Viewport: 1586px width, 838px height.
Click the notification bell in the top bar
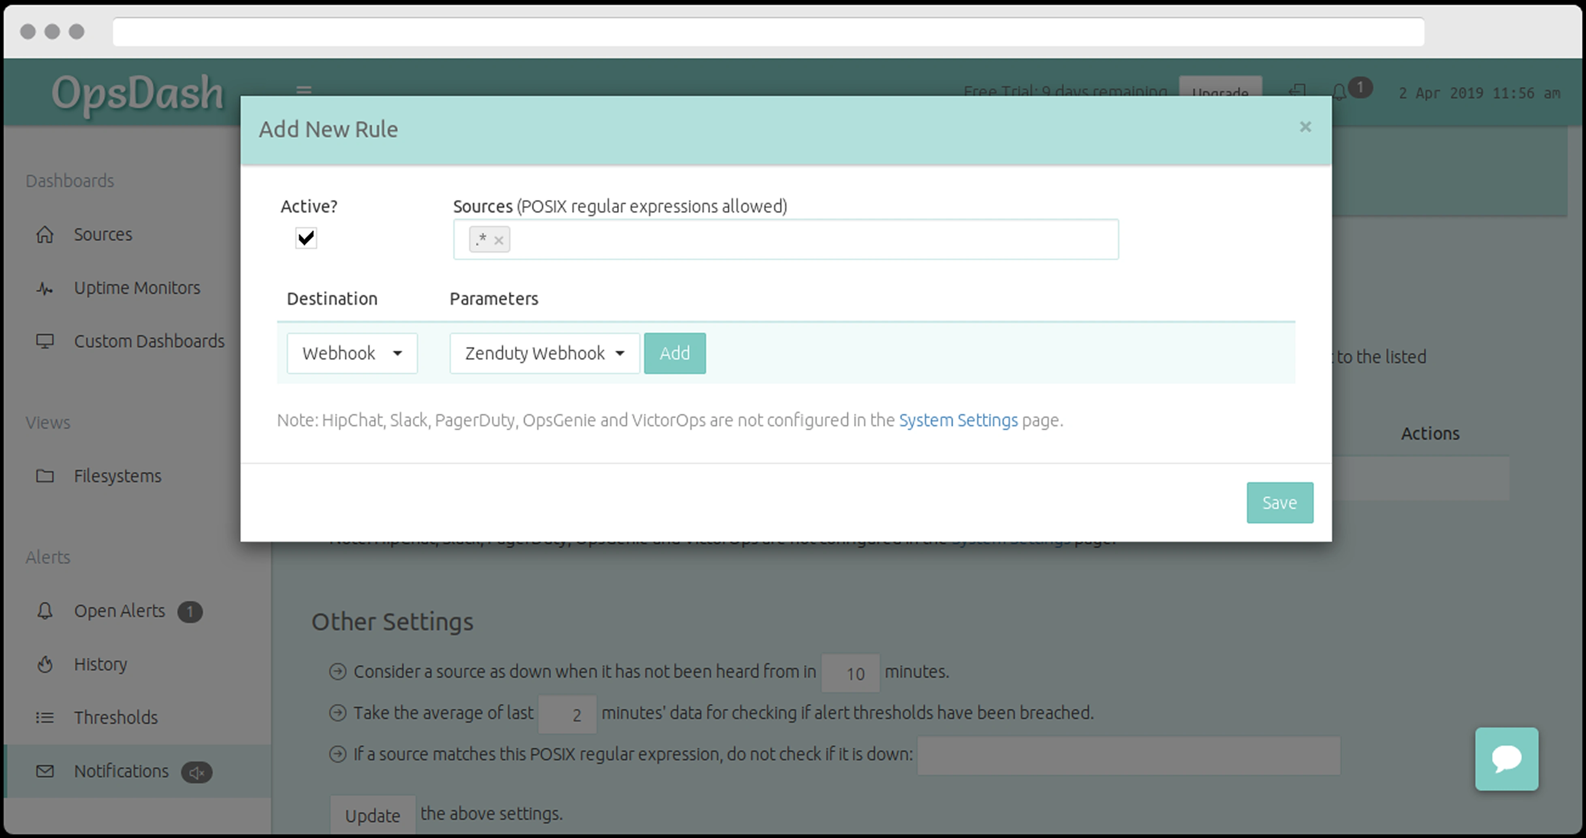1339,92
